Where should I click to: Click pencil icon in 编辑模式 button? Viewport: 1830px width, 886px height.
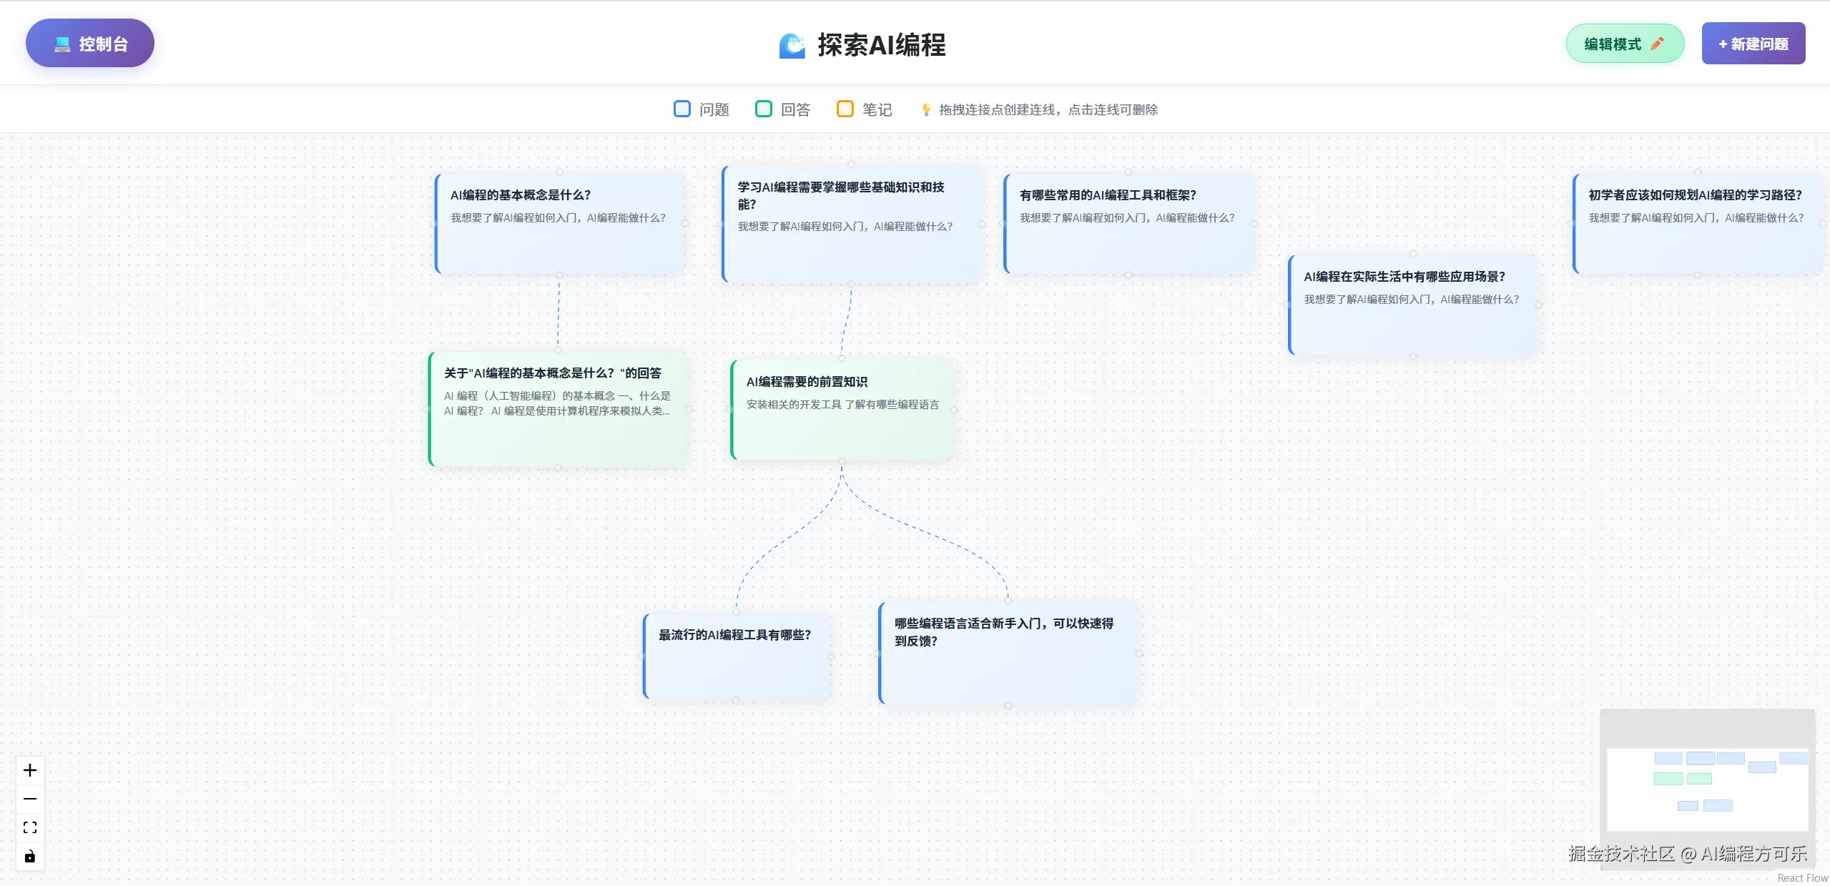1657,44
